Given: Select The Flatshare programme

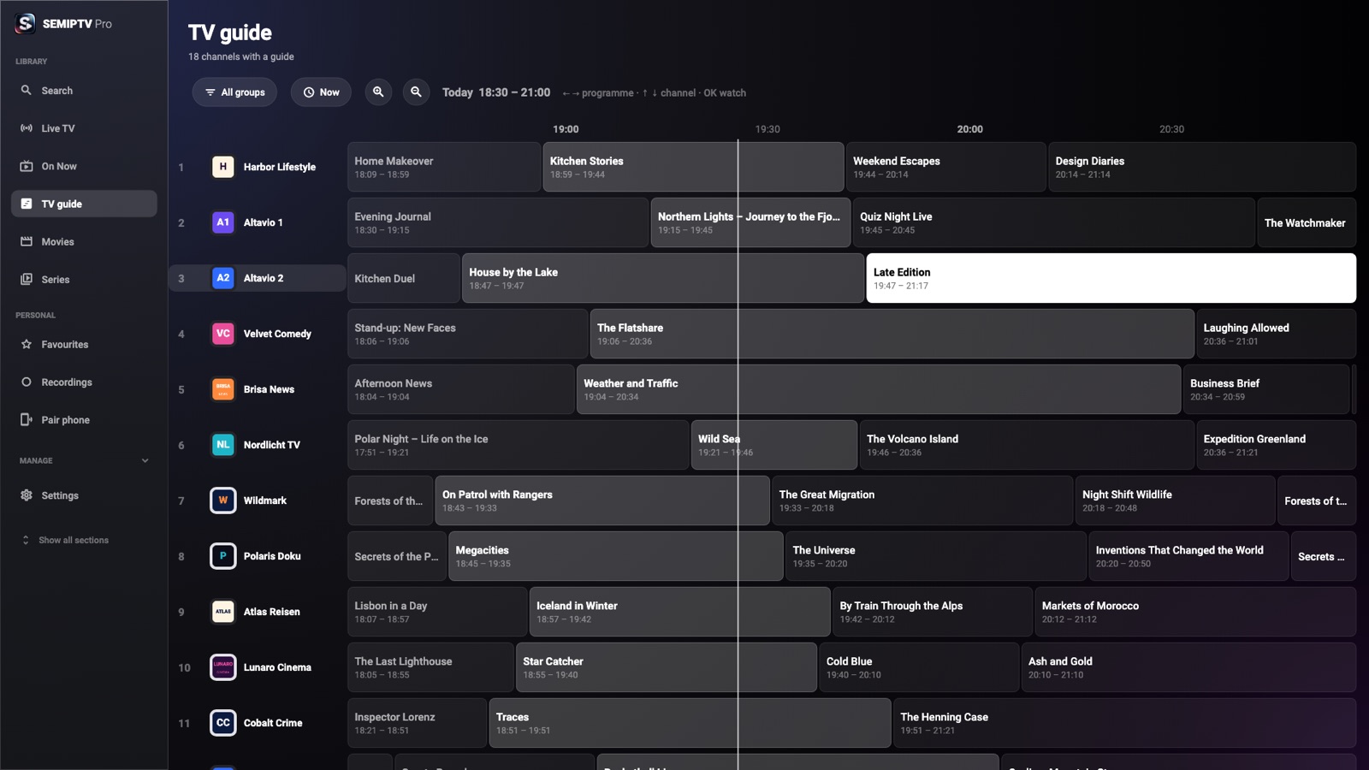Looking at the screenshot, I should [x=892, y=334].
